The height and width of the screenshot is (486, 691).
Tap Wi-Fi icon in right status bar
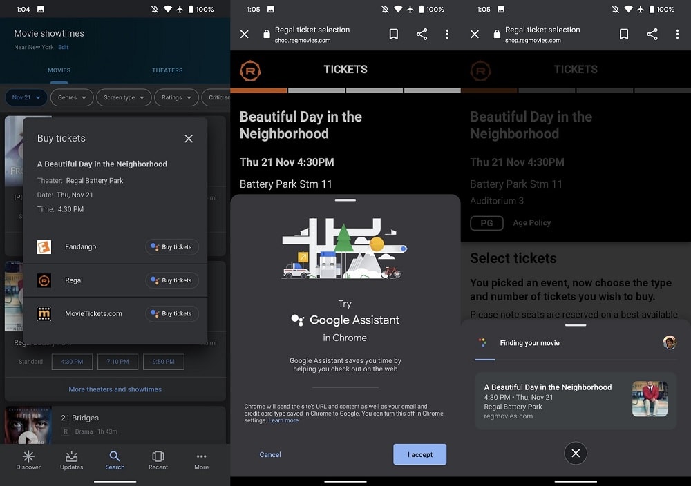point(628,9)
